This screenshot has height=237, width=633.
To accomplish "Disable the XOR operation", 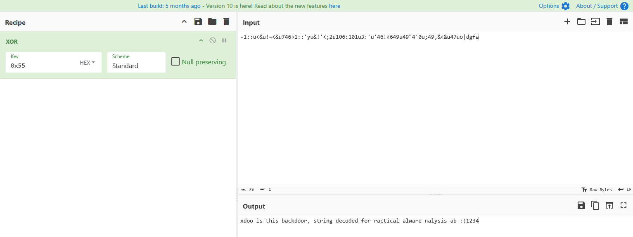I will tap(213, 40).
